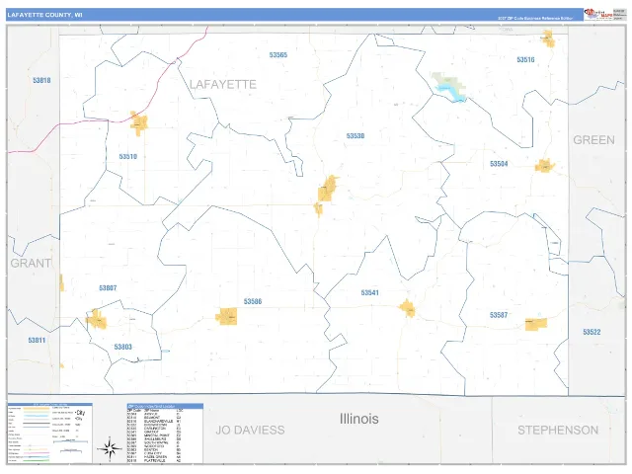Click ZIP code label 53586

pyautogui.click(x=253, y=301)
